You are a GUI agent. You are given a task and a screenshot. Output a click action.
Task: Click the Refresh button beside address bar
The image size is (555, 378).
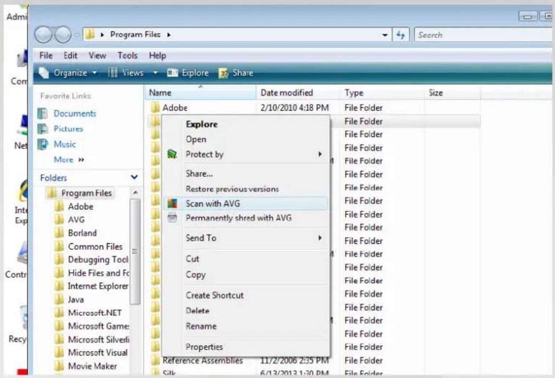[x=401, y=35]
